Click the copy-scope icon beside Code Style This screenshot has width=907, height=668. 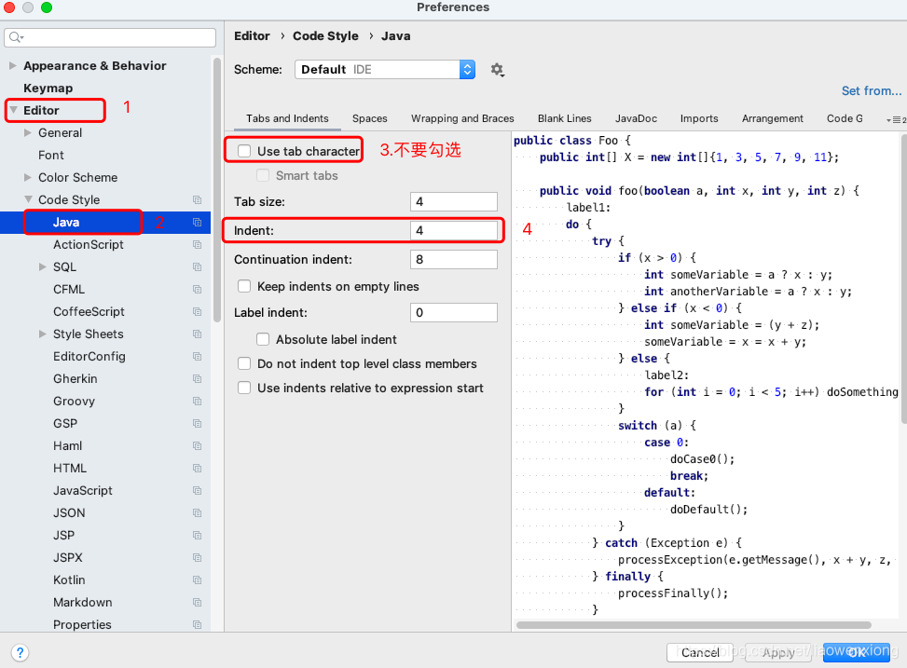click(x=198, y=200)
